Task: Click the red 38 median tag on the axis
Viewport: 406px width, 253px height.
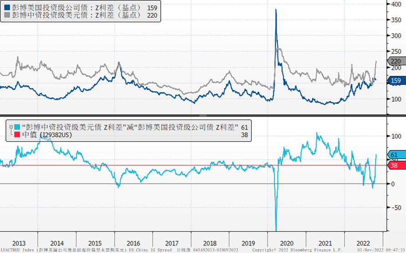Action: tap(396, 165)
